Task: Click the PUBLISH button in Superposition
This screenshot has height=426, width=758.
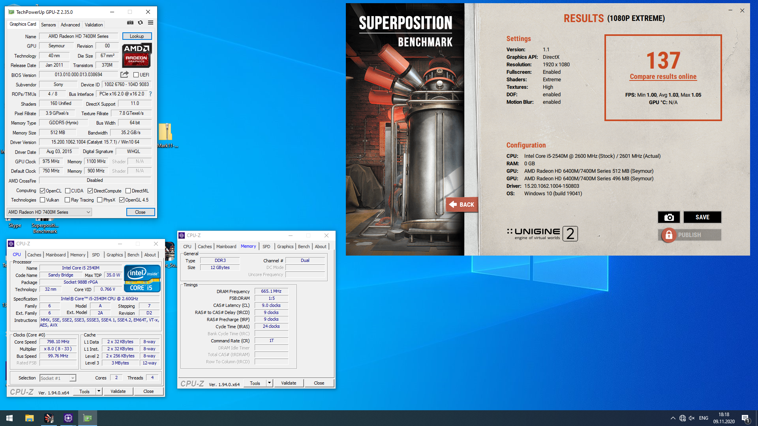Action: pos(690,235)
